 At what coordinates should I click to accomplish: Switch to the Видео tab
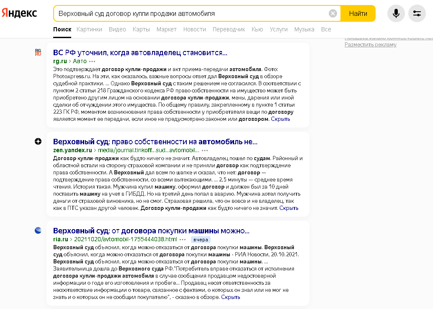(x=117, y=29)
